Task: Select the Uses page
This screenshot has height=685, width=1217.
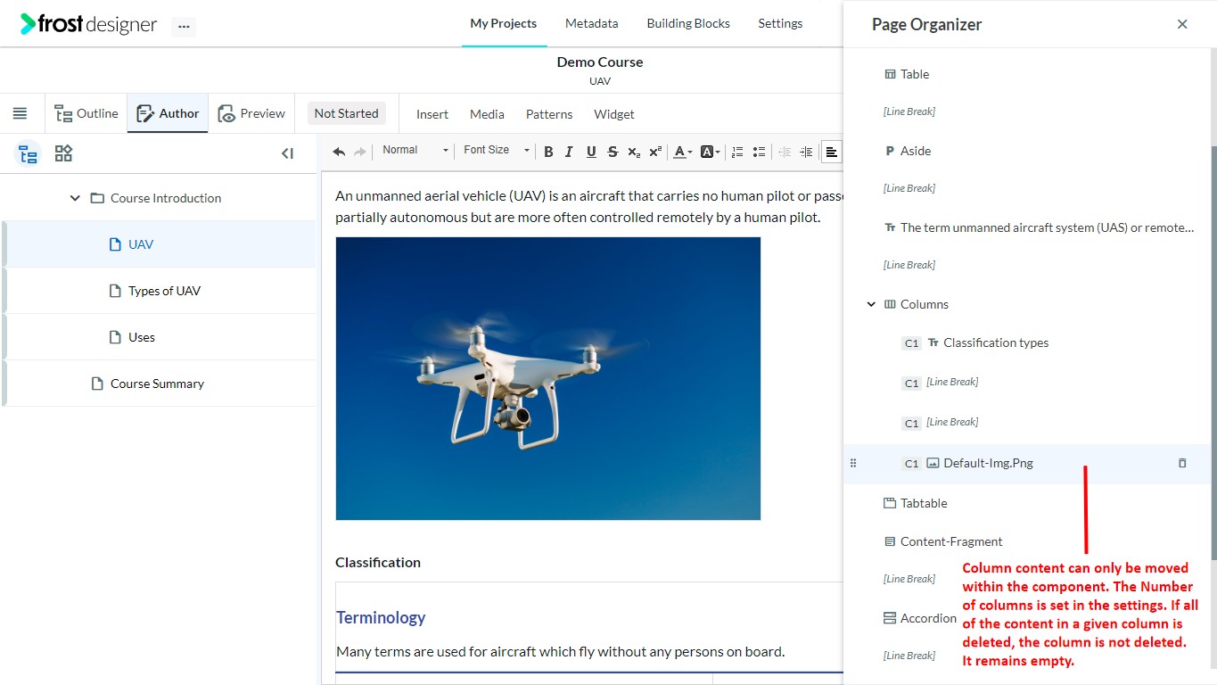Action: coord(160,337)
